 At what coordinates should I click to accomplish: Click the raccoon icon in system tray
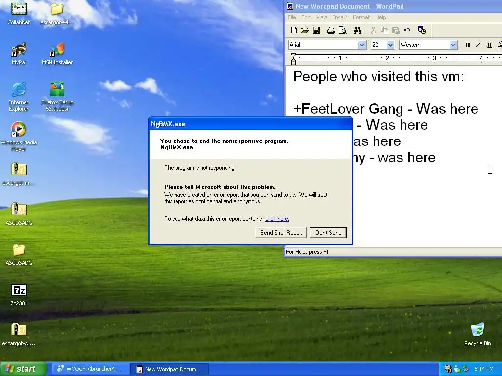click(x=448, y=369)
